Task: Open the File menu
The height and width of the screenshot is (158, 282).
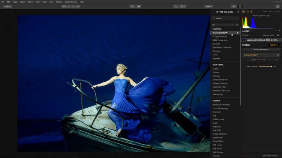Action: 3,2
